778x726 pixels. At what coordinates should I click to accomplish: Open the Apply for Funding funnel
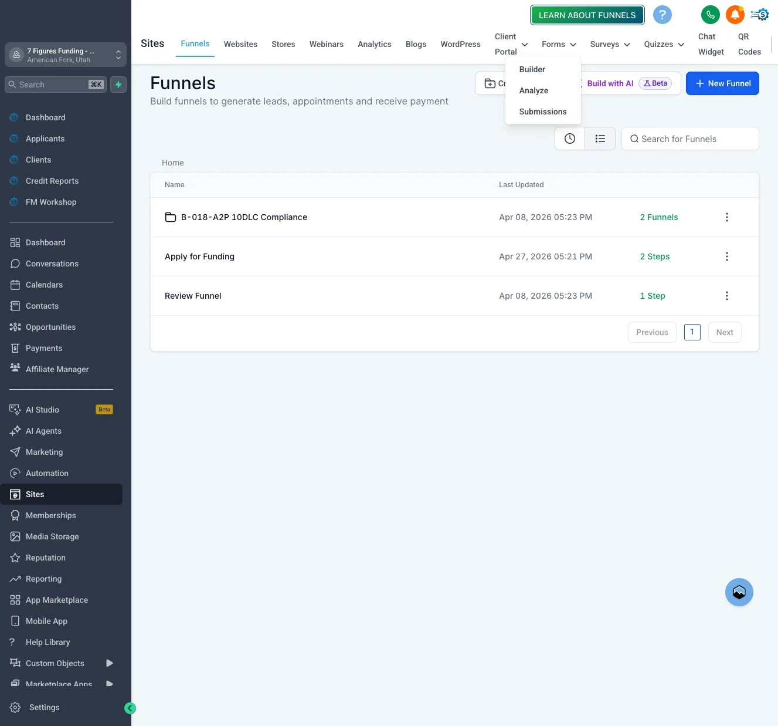(199, 256)
